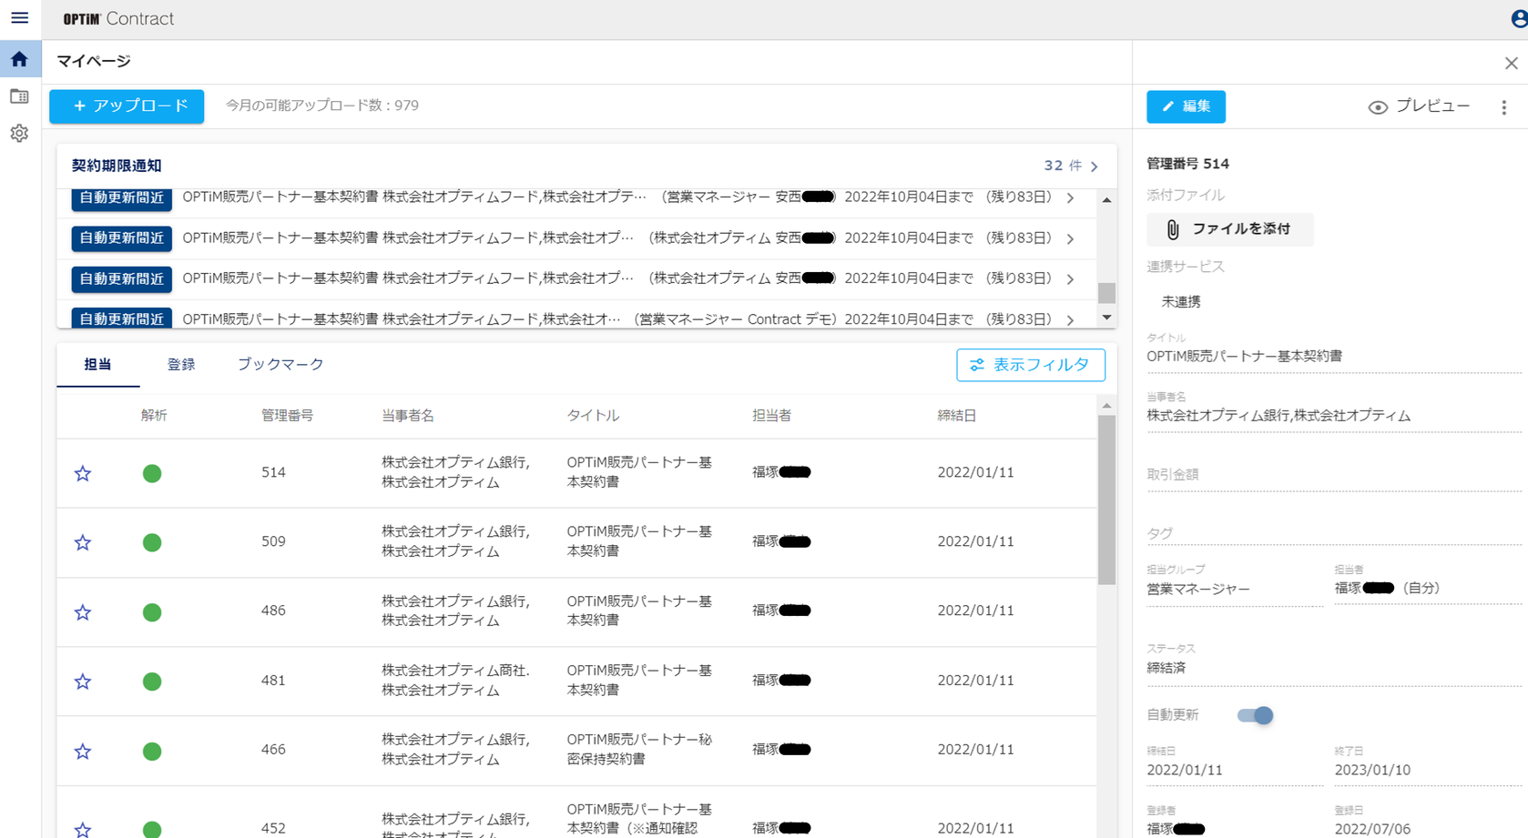Click the プレビュー eye icon

click(x=1377, y=106)
